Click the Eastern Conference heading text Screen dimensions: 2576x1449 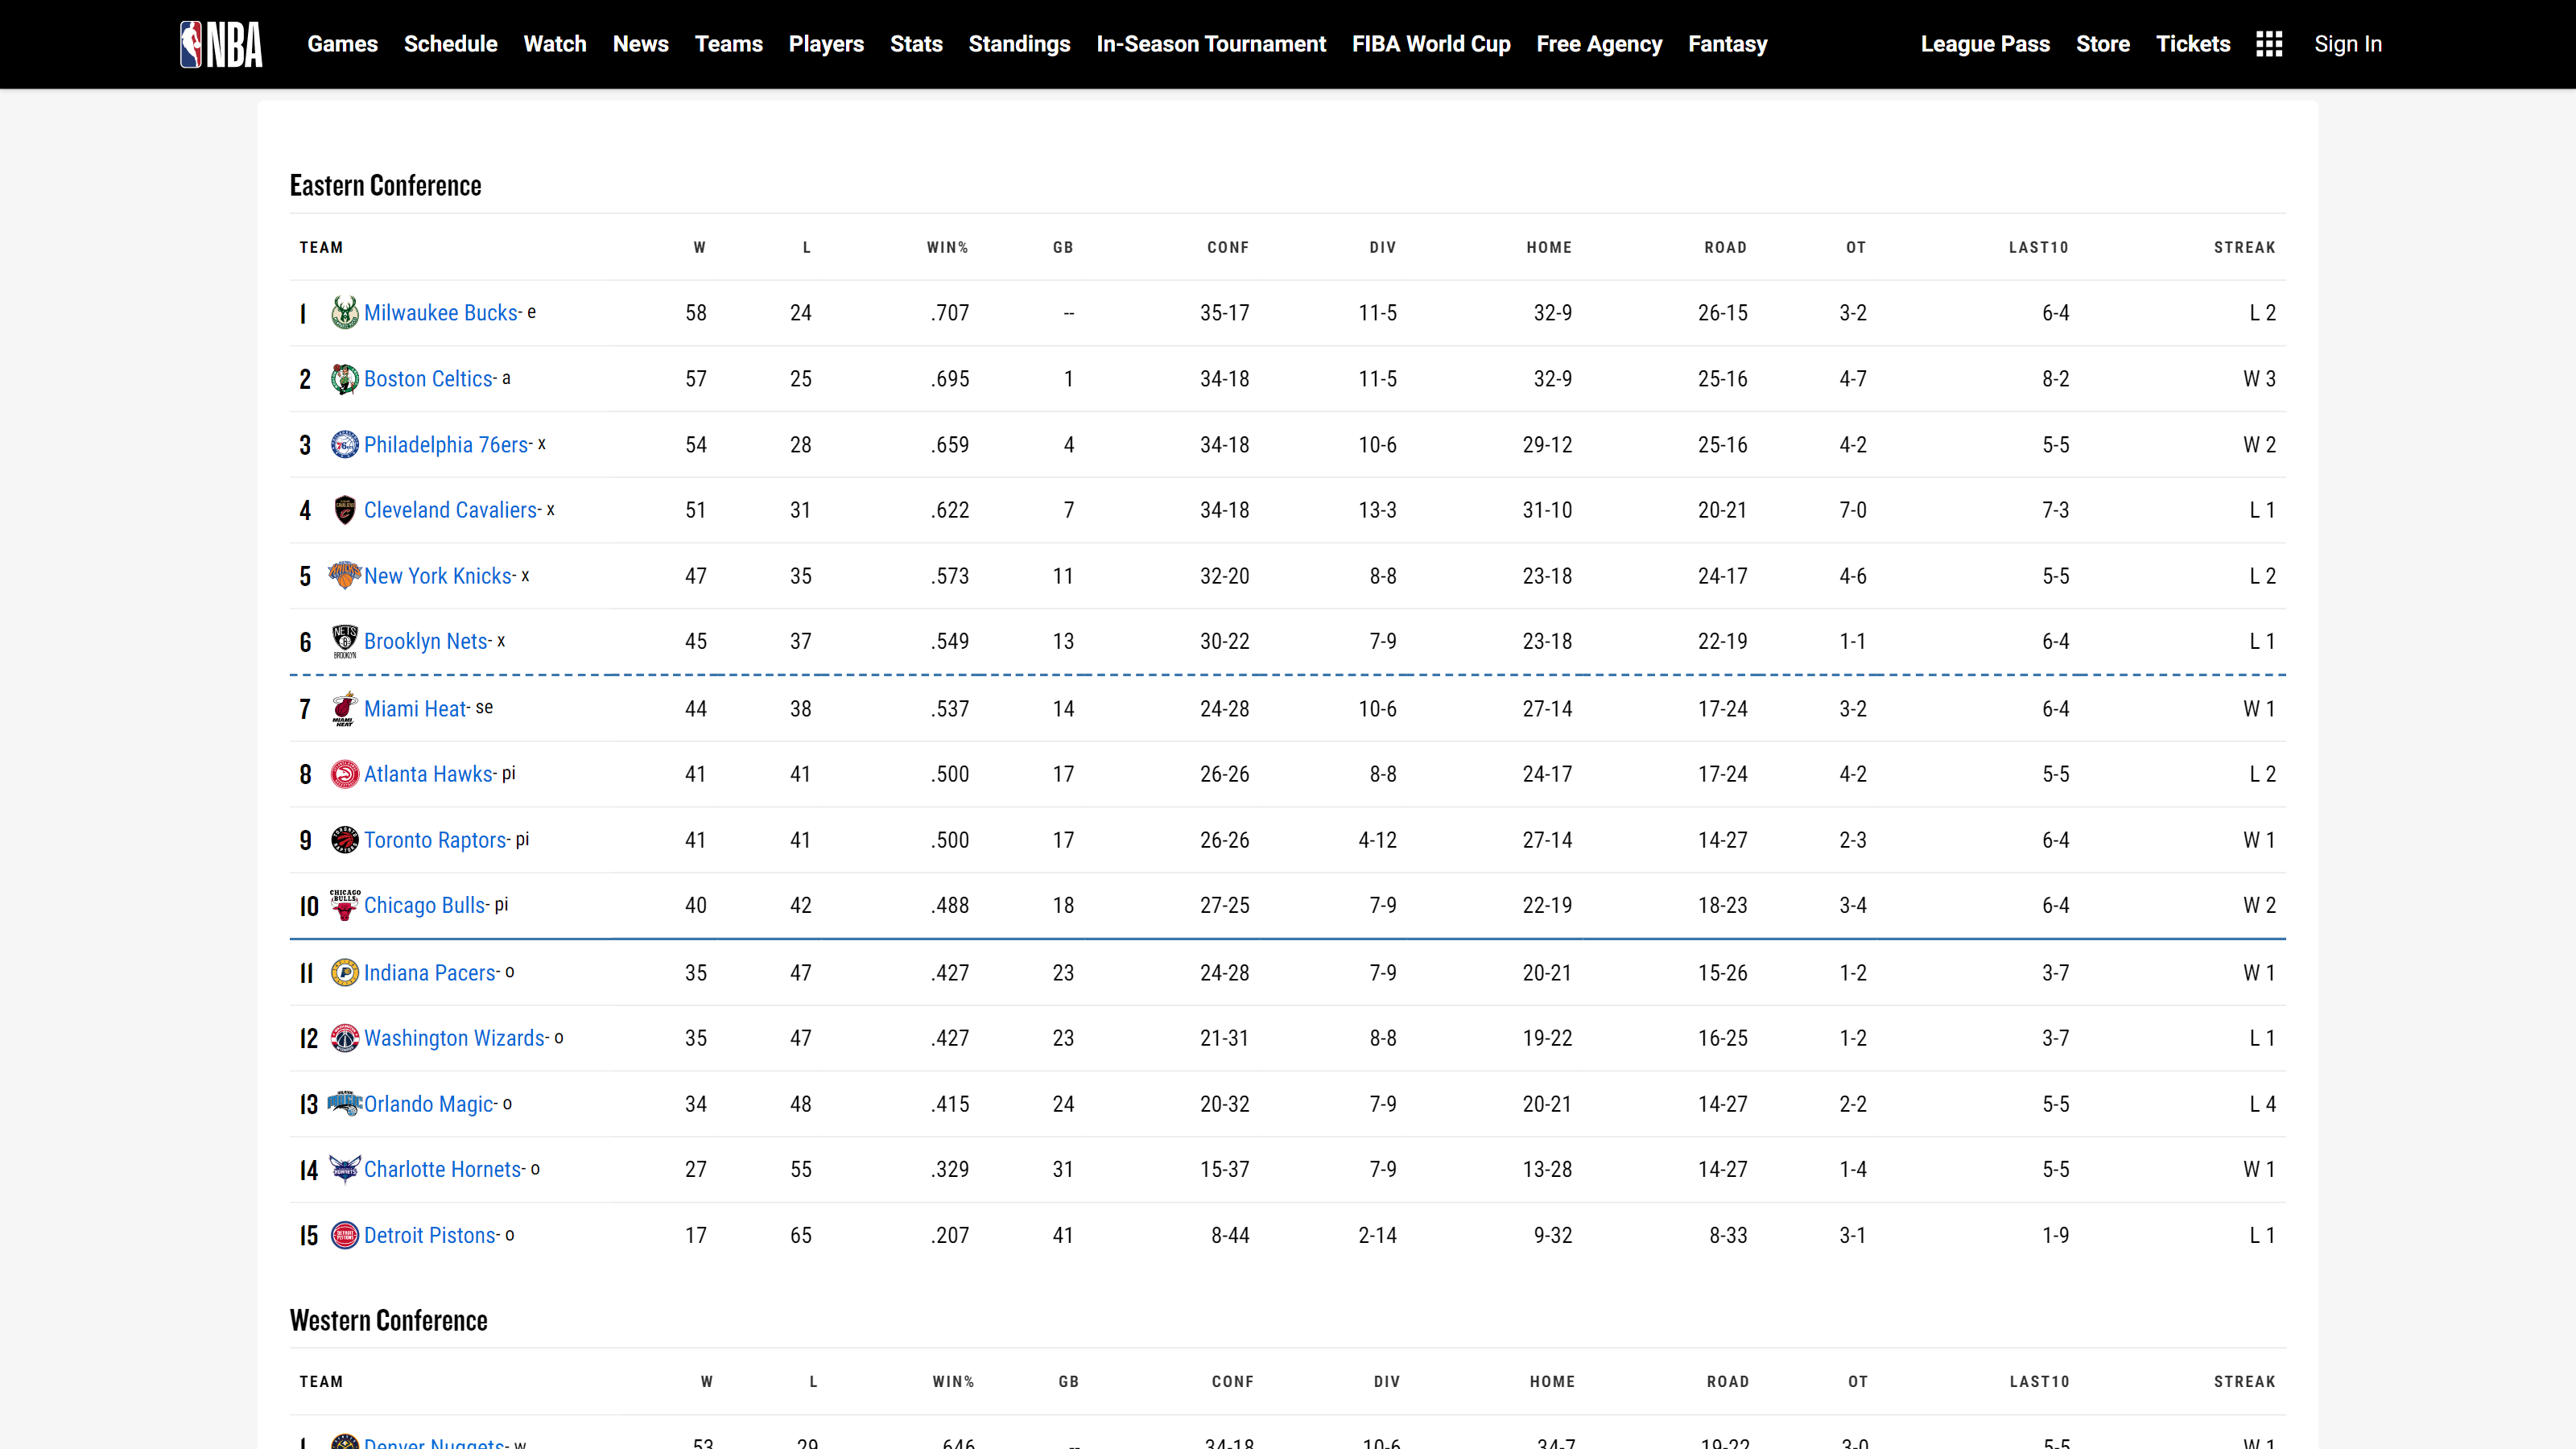pyautogui.click(x=385, y=185)
